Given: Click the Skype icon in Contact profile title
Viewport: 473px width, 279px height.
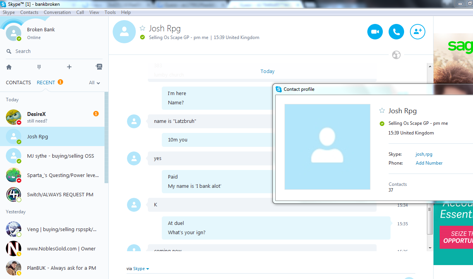Looking at the screenshot, I should [279, 89].
